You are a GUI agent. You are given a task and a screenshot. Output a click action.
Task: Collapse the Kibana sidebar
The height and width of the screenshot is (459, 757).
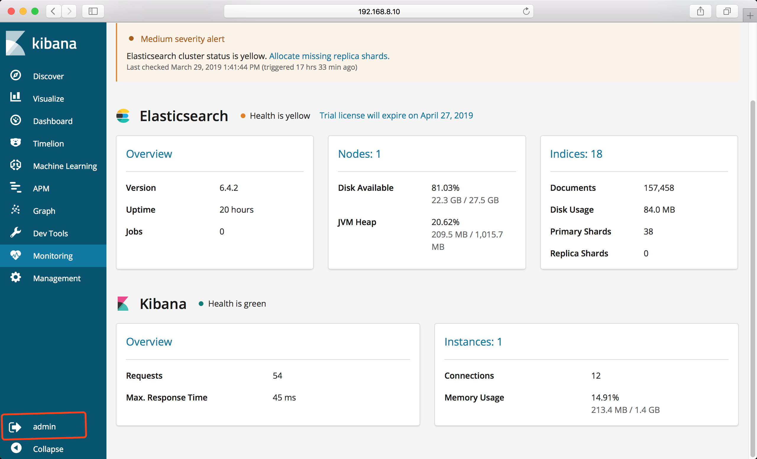(16, 448)
